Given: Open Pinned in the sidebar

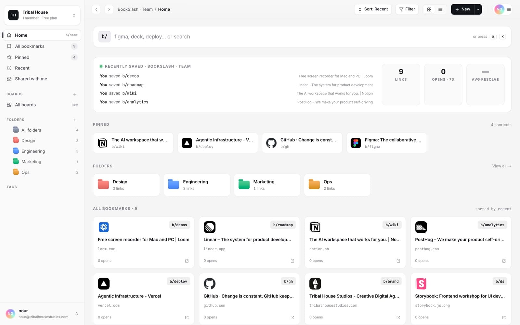Looking at the screenshot, I should [x=42, y=57].
